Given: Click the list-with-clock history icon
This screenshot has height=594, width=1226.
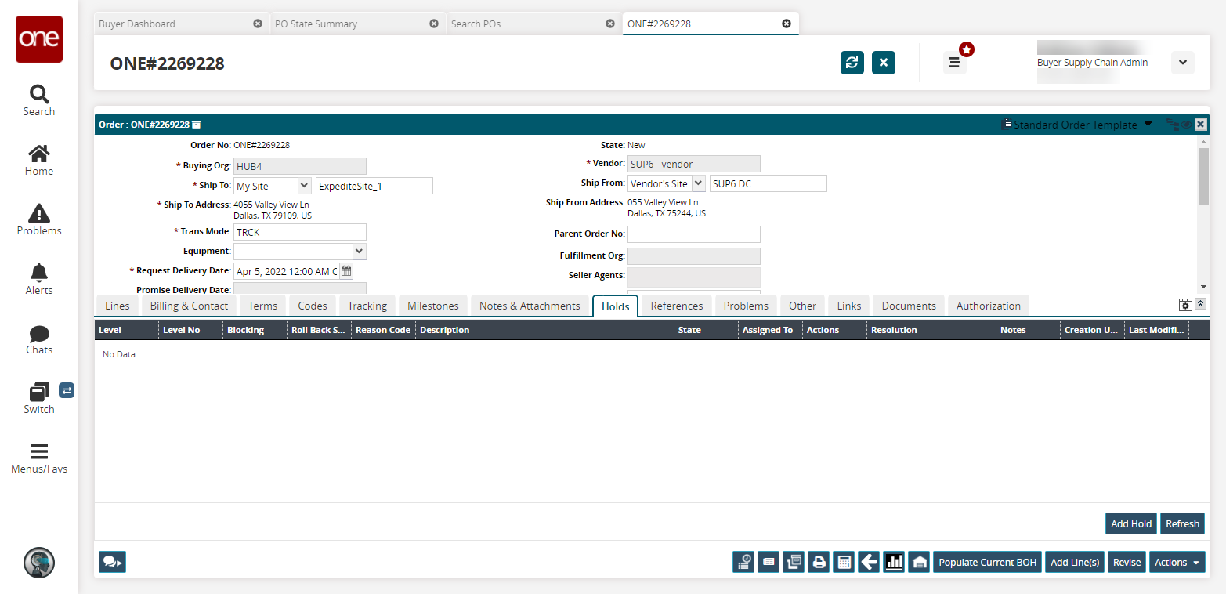Looking at the screenshot, I should [743, 562].
